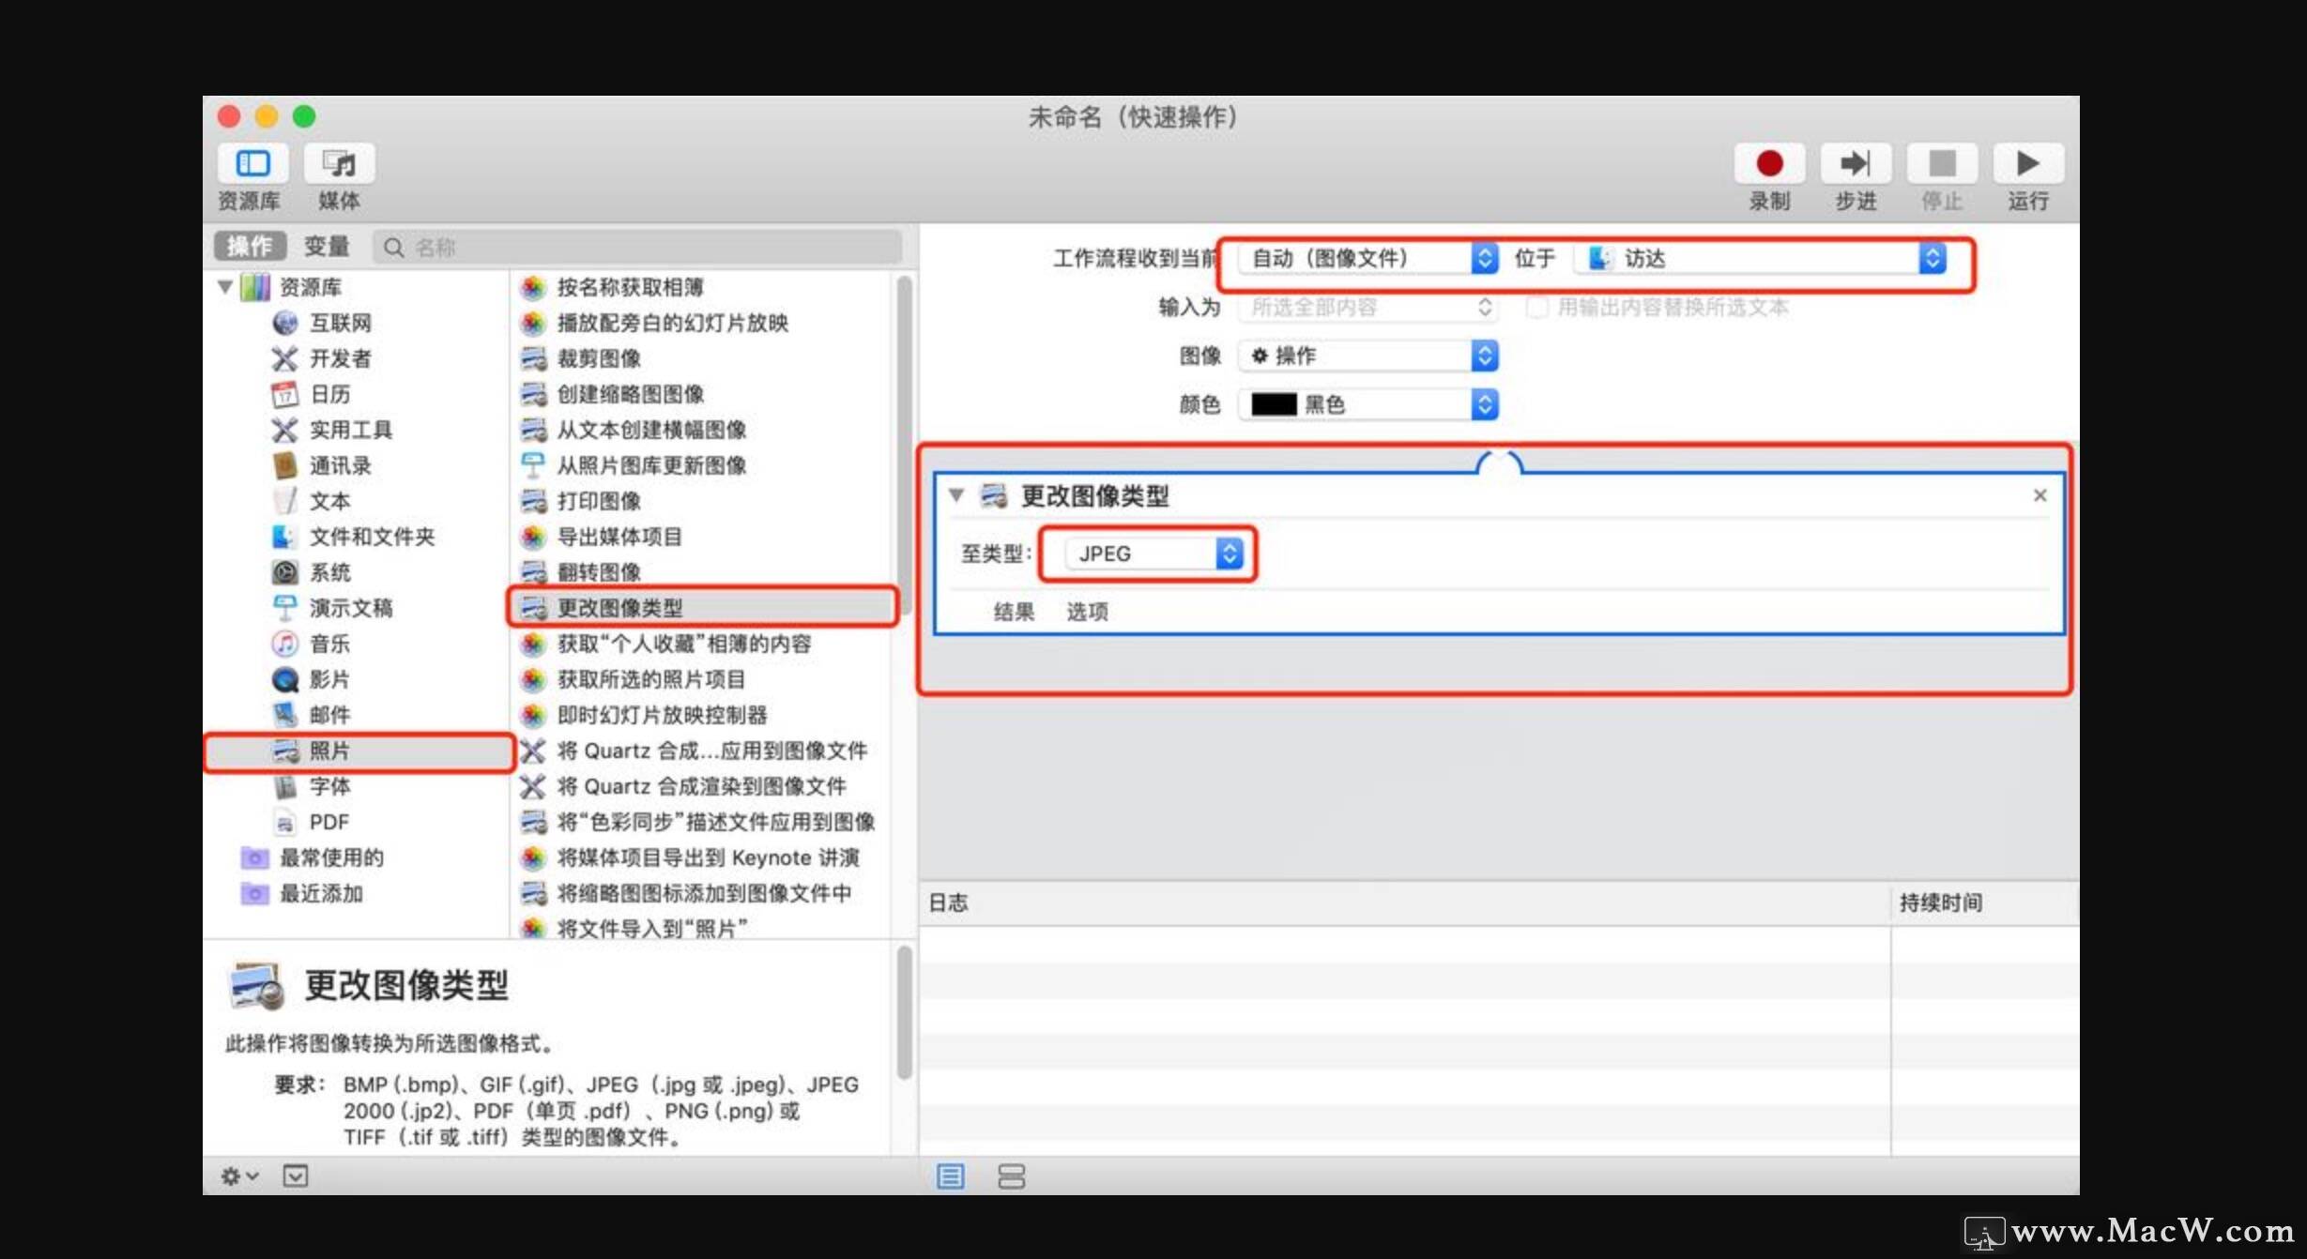The width and height of the screenshot is (2307, 1259).
Task: Click the 选项 link in action
Action: (x=1087, y=612)
